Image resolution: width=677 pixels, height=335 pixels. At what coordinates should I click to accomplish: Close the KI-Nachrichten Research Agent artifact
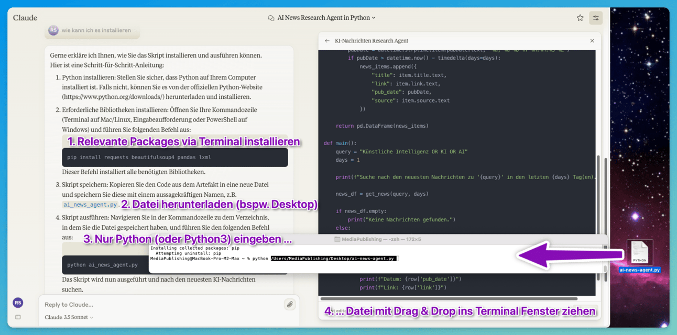coord(592,41)
